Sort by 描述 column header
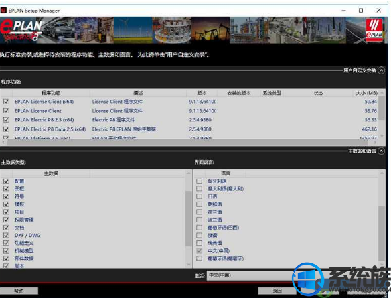Viewport: 391px width, 298px height. (x=138, y=93)
